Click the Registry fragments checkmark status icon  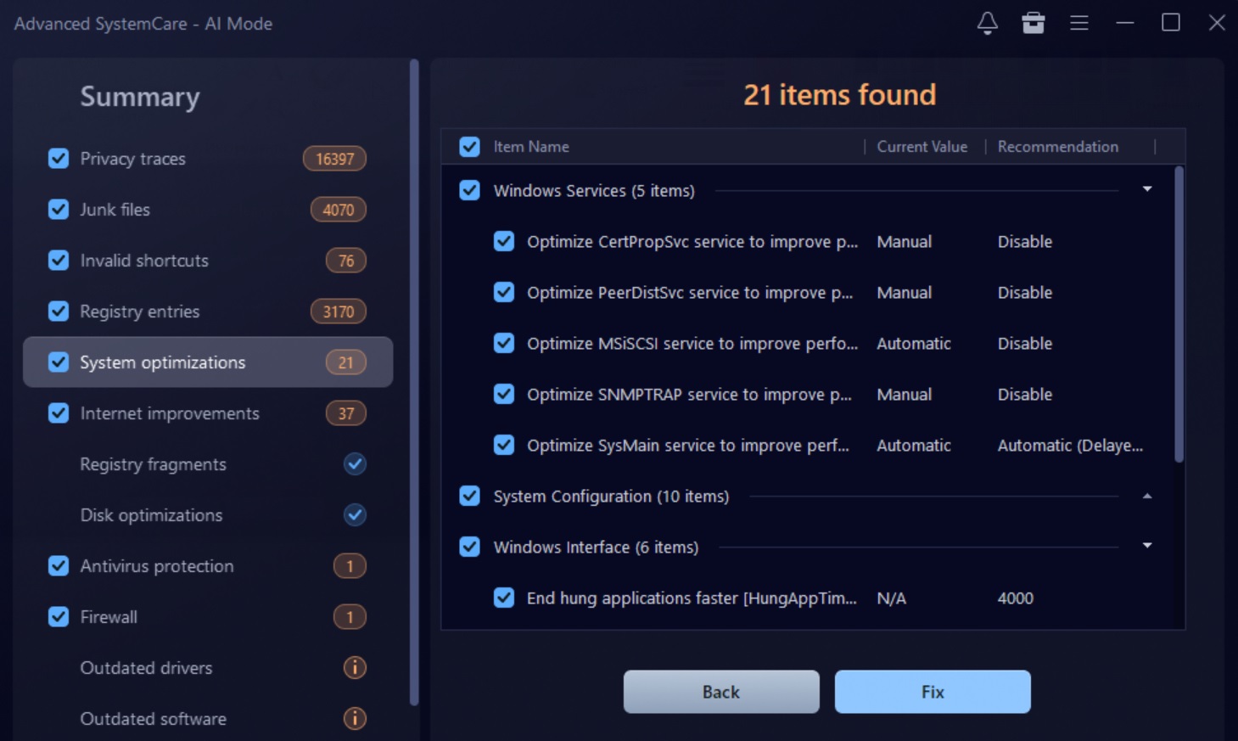355,464
